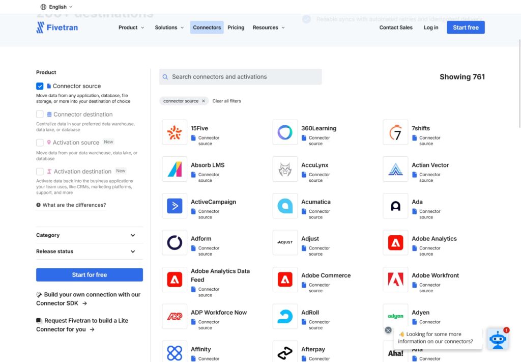Open What are the differences link
The width and height of the screenshot is (521, 362).
pos(71,205)
